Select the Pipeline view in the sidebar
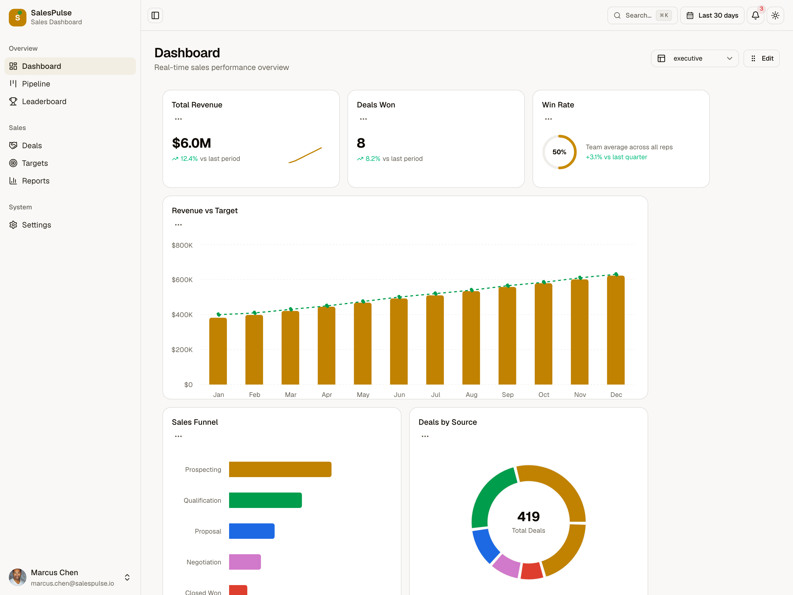Screen dimensions: 793x595 pos(36,83)
